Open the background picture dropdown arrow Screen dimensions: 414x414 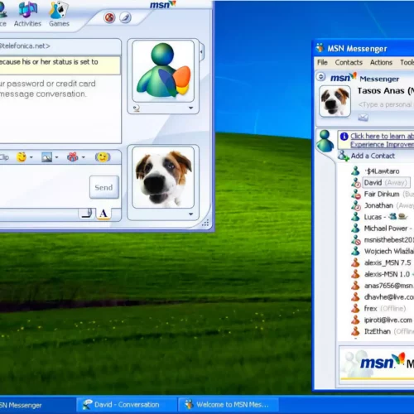tap(56, 157)
